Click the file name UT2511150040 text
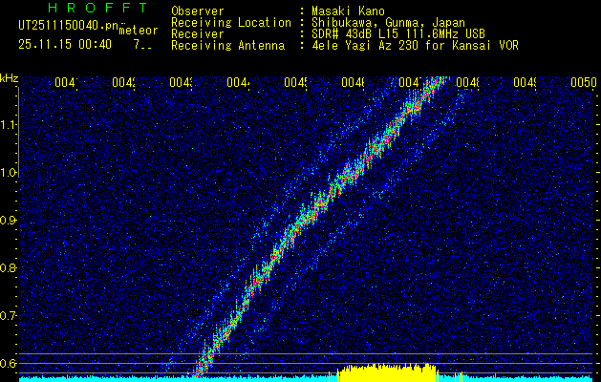The width and height of the screenshot is (601, 382). (x=68, y=25)
